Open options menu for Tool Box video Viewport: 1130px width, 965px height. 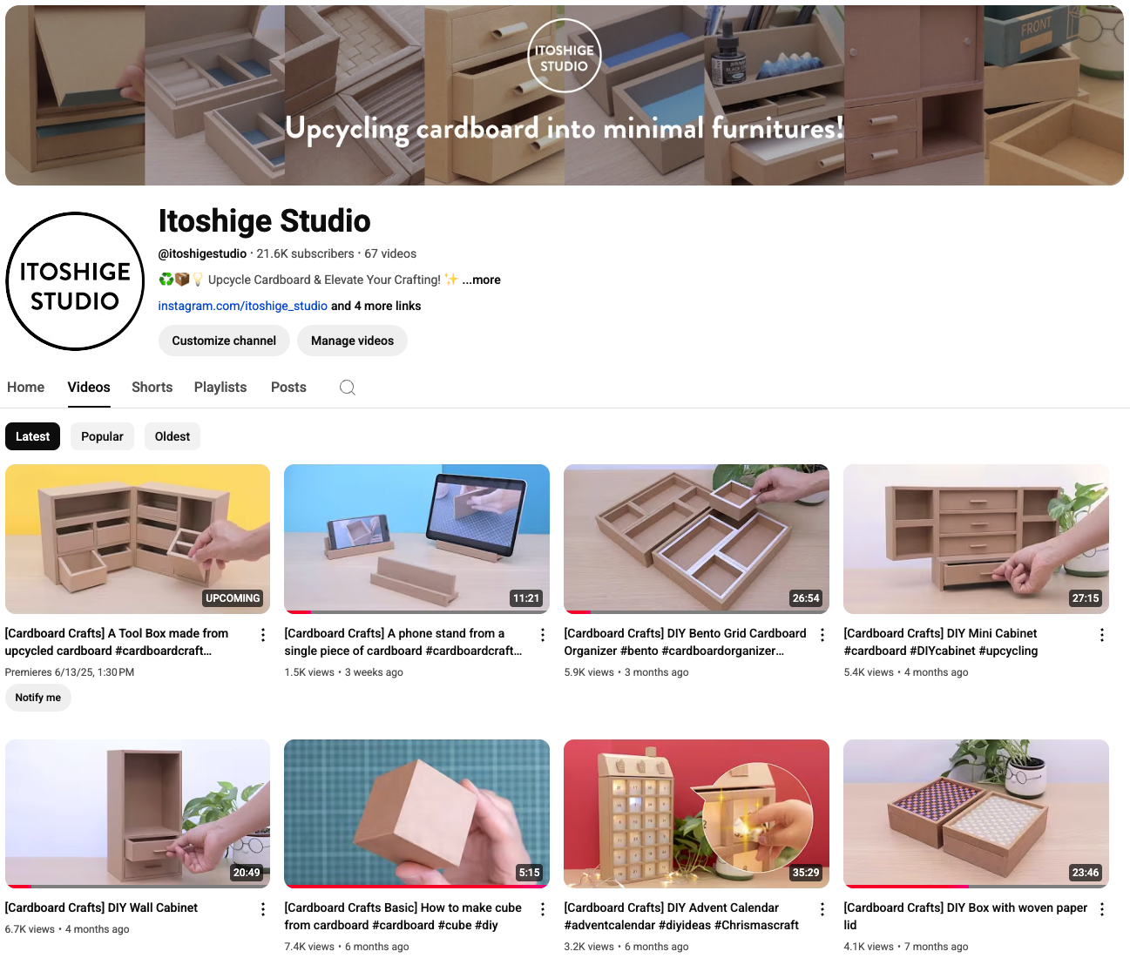click(x=263, y=635)
